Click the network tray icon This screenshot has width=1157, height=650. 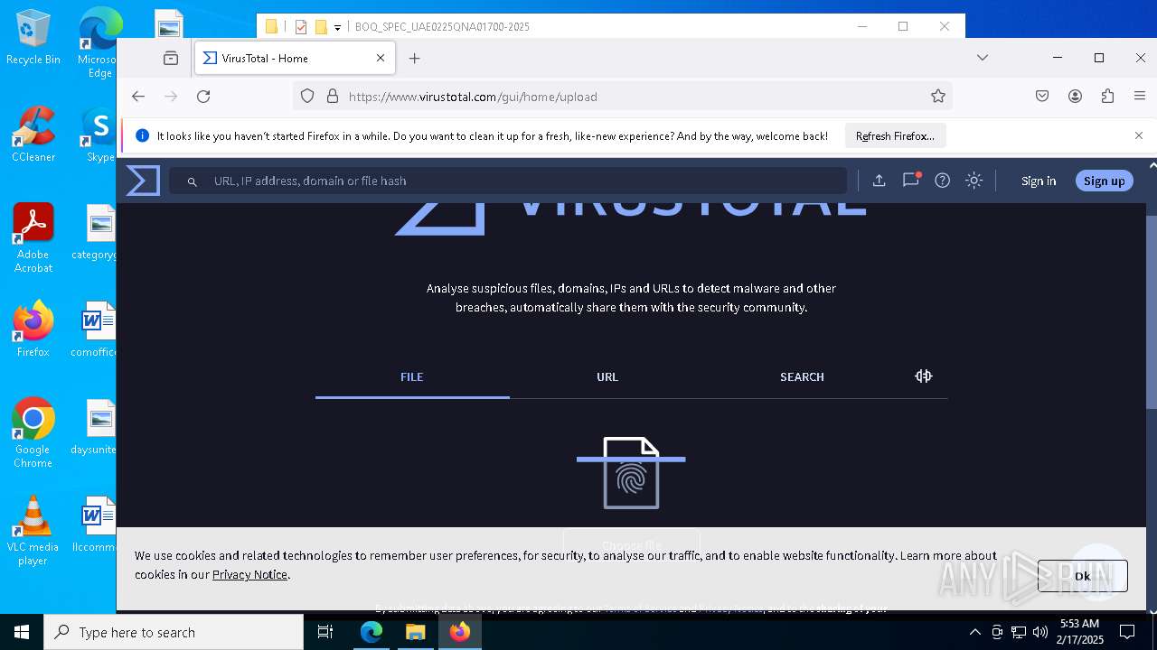click(x=1019, y=632)
